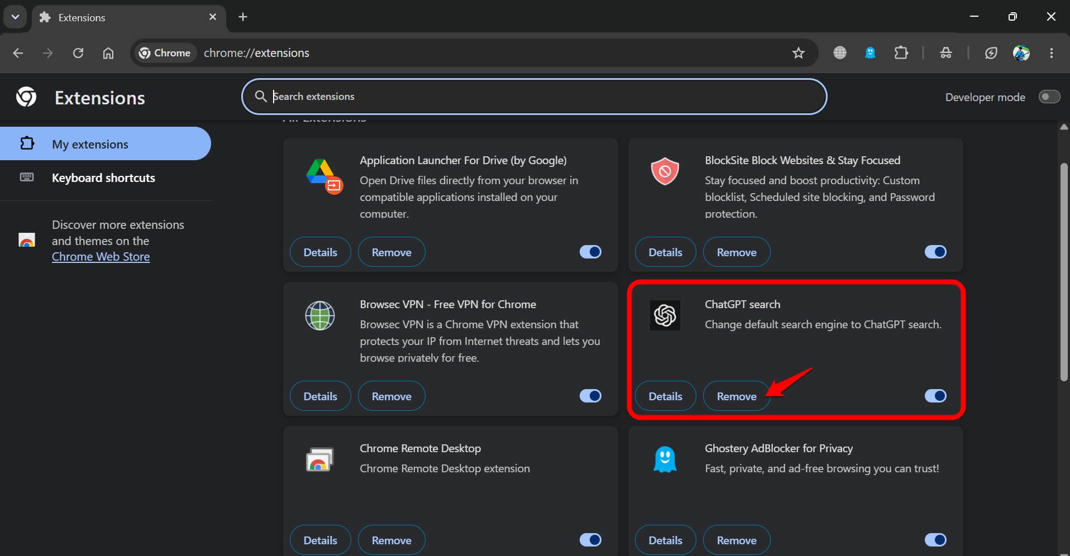Click the incognito-style toolbar icon

(946, 53)
